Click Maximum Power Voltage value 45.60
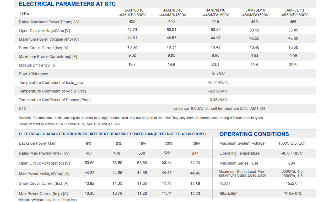 293,38
